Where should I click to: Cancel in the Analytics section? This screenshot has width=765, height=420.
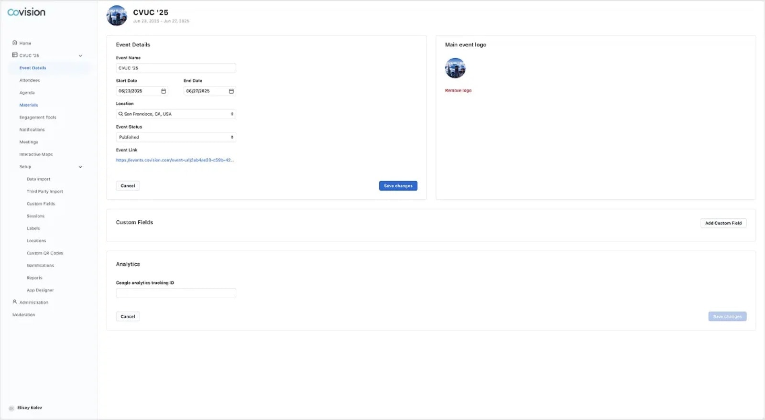[128, 316]
